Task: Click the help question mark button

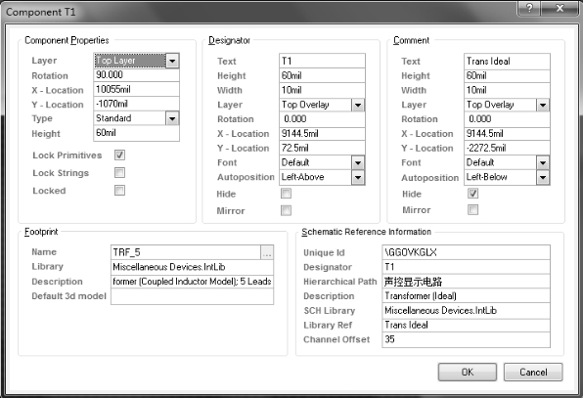Action: click(529, 8)
